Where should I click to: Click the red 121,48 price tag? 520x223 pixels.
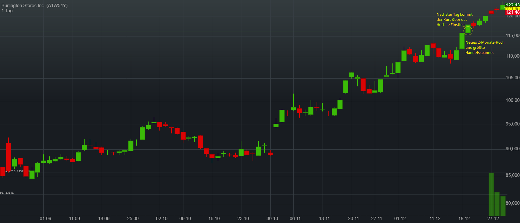tap(512, 12)
